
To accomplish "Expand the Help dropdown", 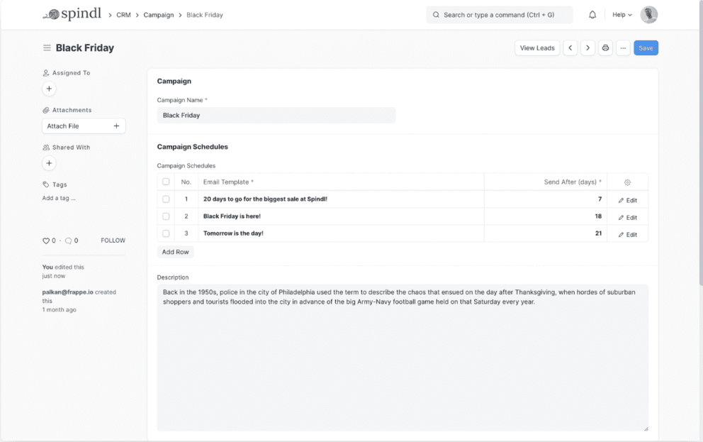I will (622, 15).
